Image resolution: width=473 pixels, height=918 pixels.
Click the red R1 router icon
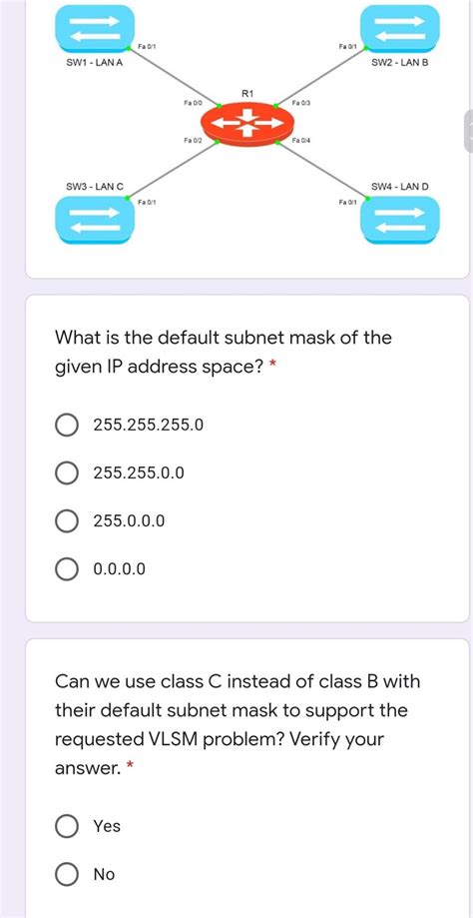[x=247, y=123]
